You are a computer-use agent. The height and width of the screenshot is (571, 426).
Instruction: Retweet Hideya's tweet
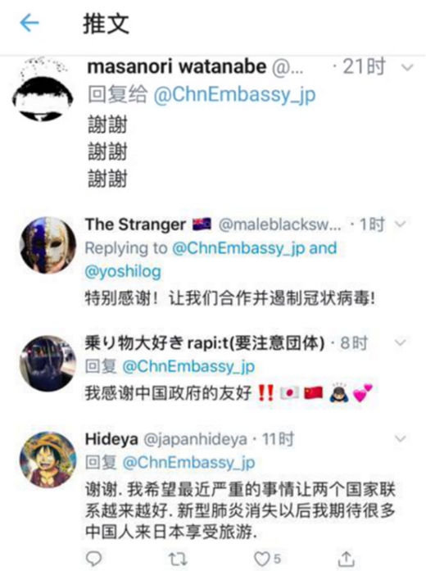point(178,559)
